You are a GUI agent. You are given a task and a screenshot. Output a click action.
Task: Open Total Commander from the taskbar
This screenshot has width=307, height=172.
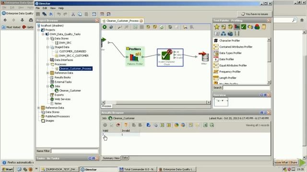click(138, 169)
